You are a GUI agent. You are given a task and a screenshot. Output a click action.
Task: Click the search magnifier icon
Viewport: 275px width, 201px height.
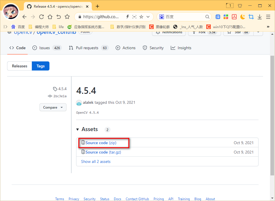[207, 17]
